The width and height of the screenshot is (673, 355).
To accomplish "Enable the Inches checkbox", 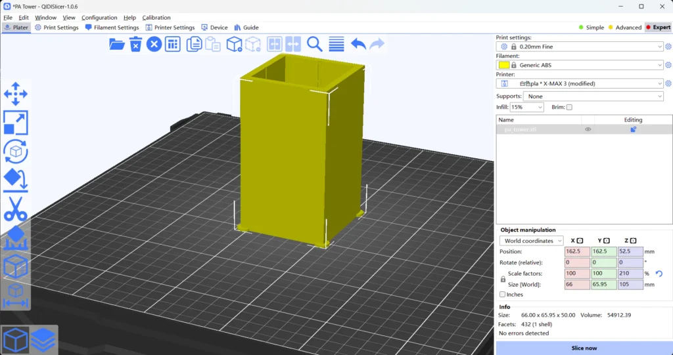I will coord(503,295).
